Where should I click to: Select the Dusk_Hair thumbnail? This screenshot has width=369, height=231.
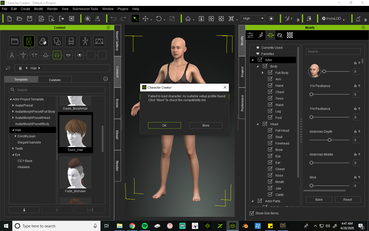click(76, 132)
